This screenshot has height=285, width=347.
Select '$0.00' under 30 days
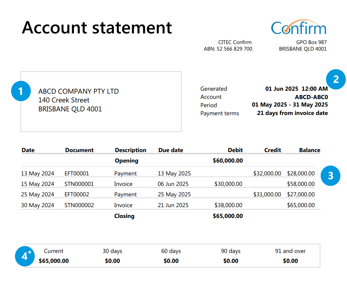tap(112, 261)
